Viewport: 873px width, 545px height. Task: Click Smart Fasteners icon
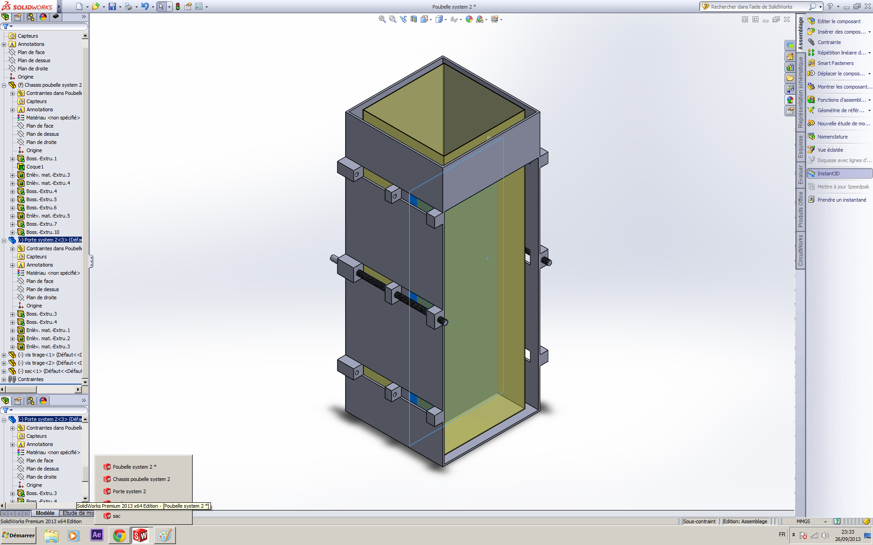click(811, 63)
